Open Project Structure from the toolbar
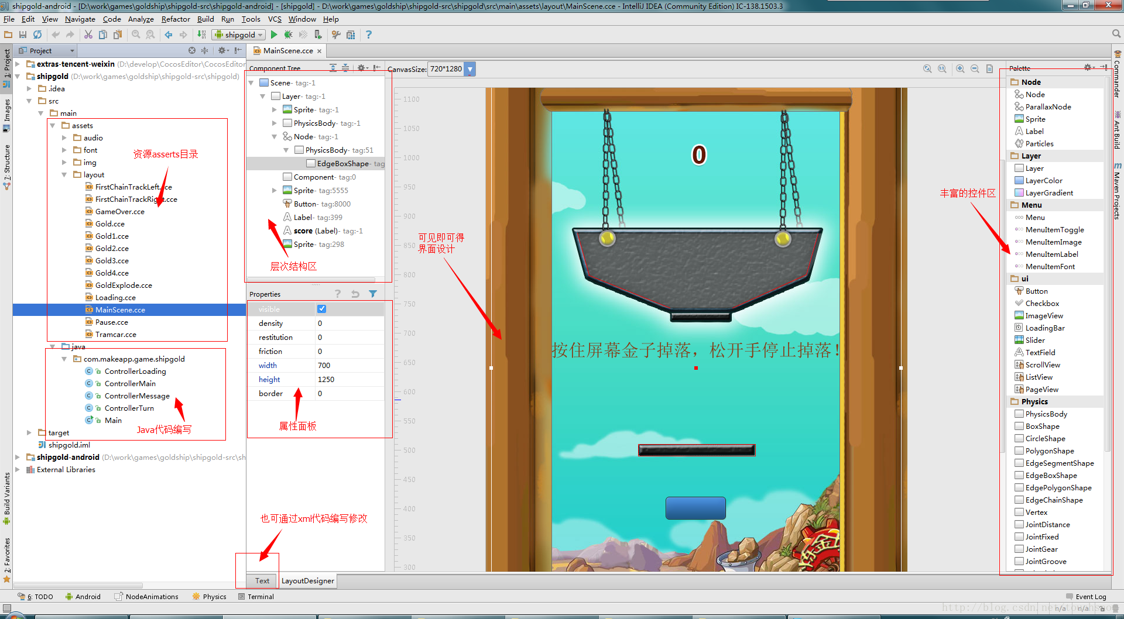 [351, 35]
